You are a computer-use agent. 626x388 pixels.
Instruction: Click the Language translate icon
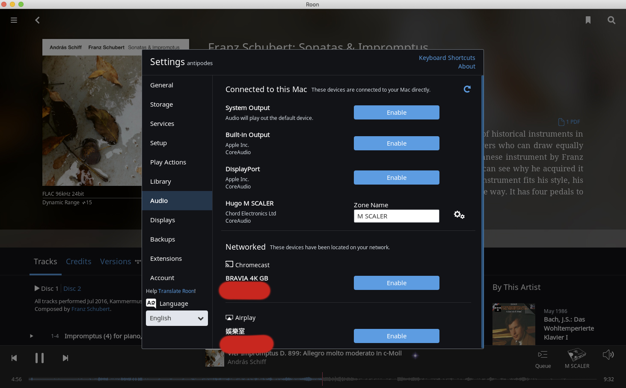coord(151,303)
